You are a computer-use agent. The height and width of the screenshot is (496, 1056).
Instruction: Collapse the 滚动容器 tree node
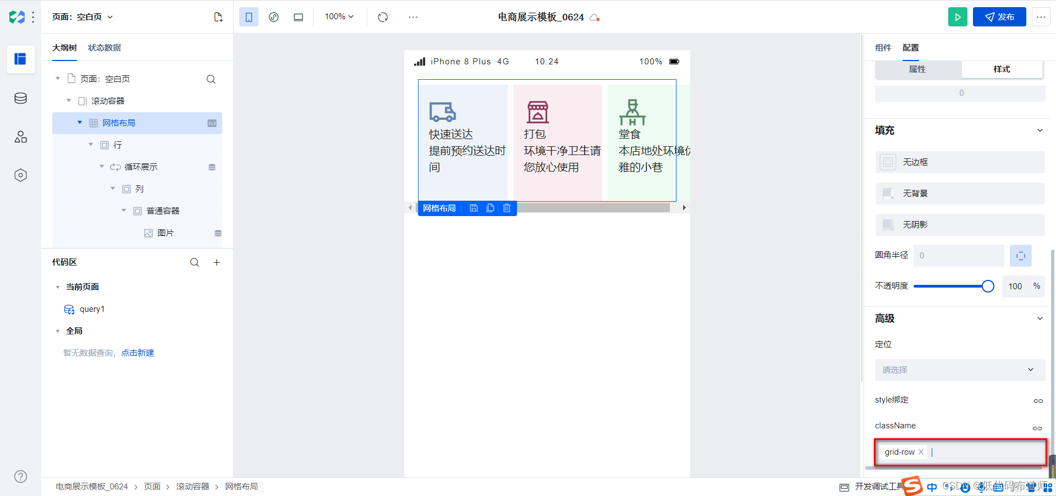tap(69, 101)
